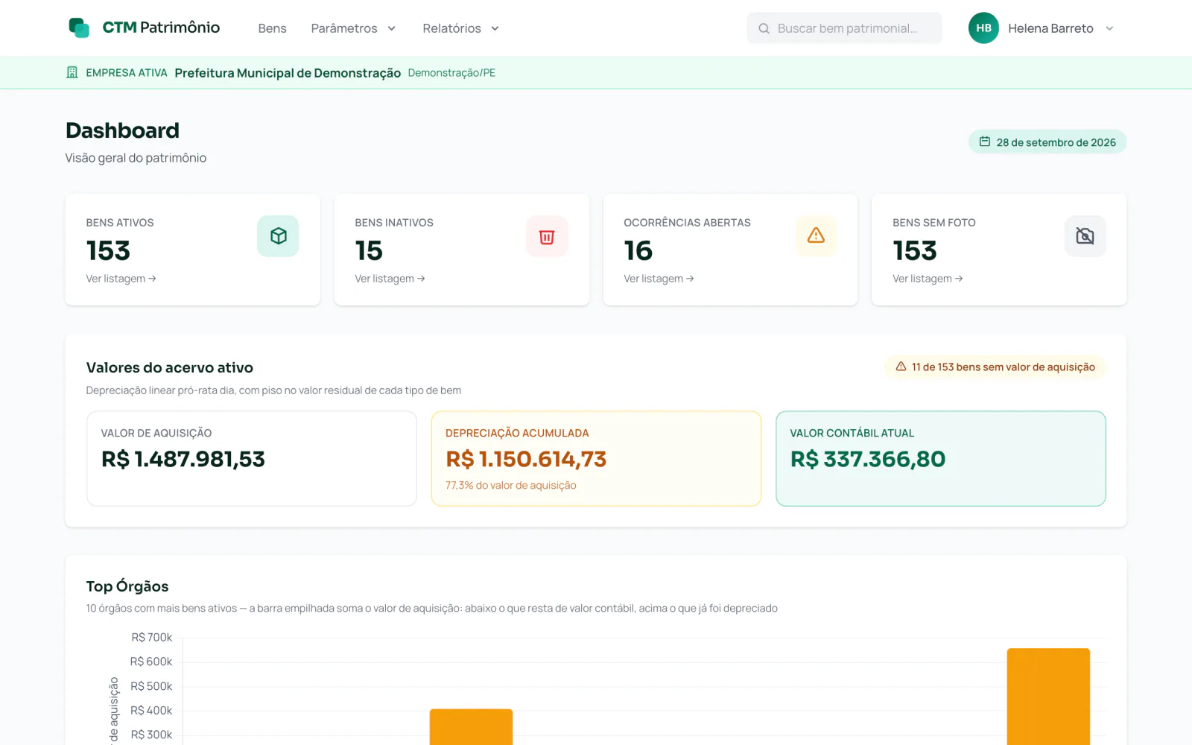This screenshot has height=745, width=1192.
Task: Click the 11 de 153 bens sem valor warning badge
Action: coord(995,367)
